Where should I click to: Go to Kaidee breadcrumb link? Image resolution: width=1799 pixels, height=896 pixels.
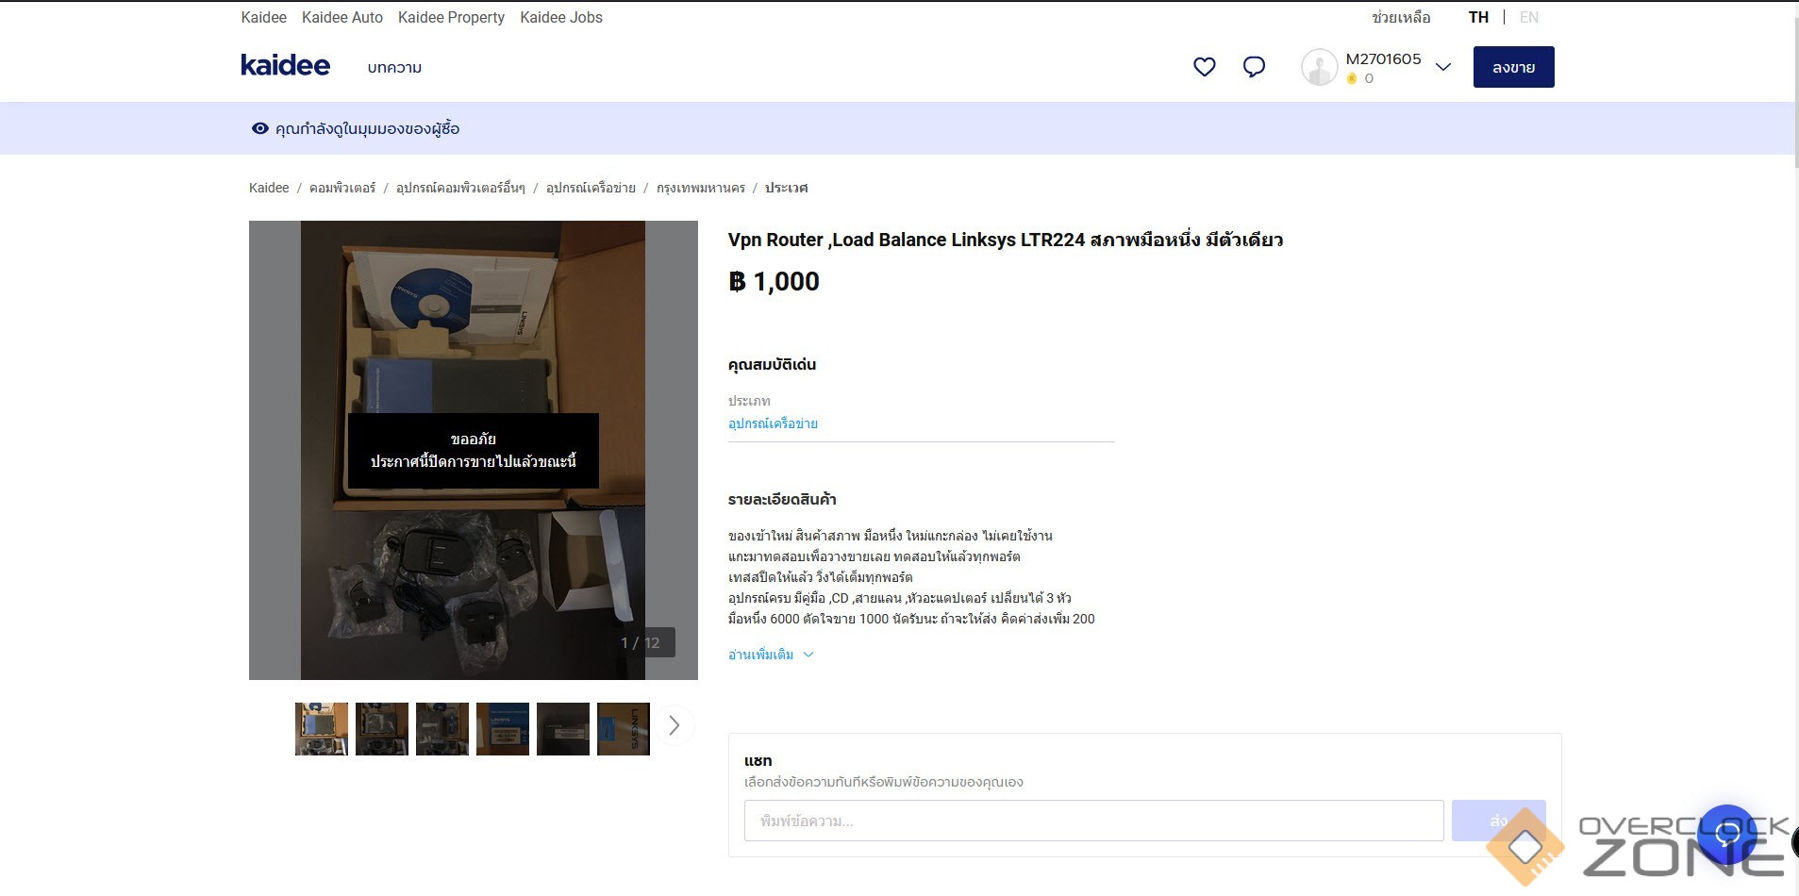tap(269, 188)
